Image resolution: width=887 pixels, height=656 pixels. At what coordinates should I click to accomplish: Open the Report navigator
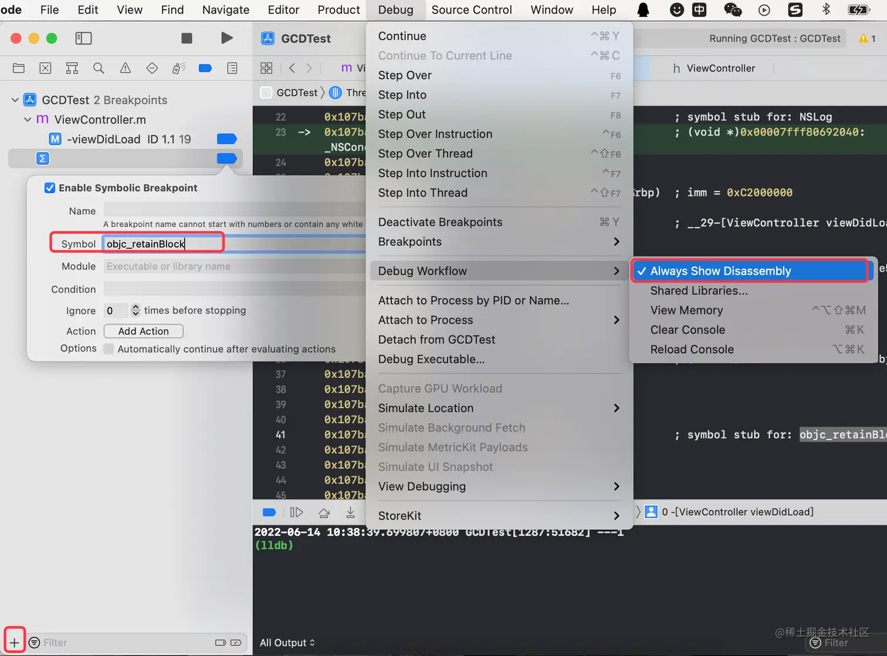(232, 68)
